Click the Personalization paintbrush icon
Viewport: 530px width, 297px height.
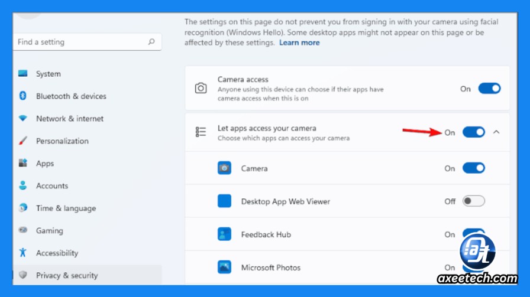(22, 141)
